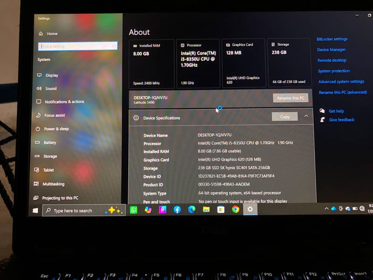Open Microsoft Store from the taskbar

pyautogui.click(x=221, y=210)
